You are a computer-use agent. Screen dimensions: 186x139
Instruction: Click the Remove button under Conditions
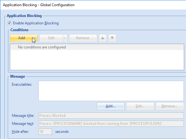(83, 38)
